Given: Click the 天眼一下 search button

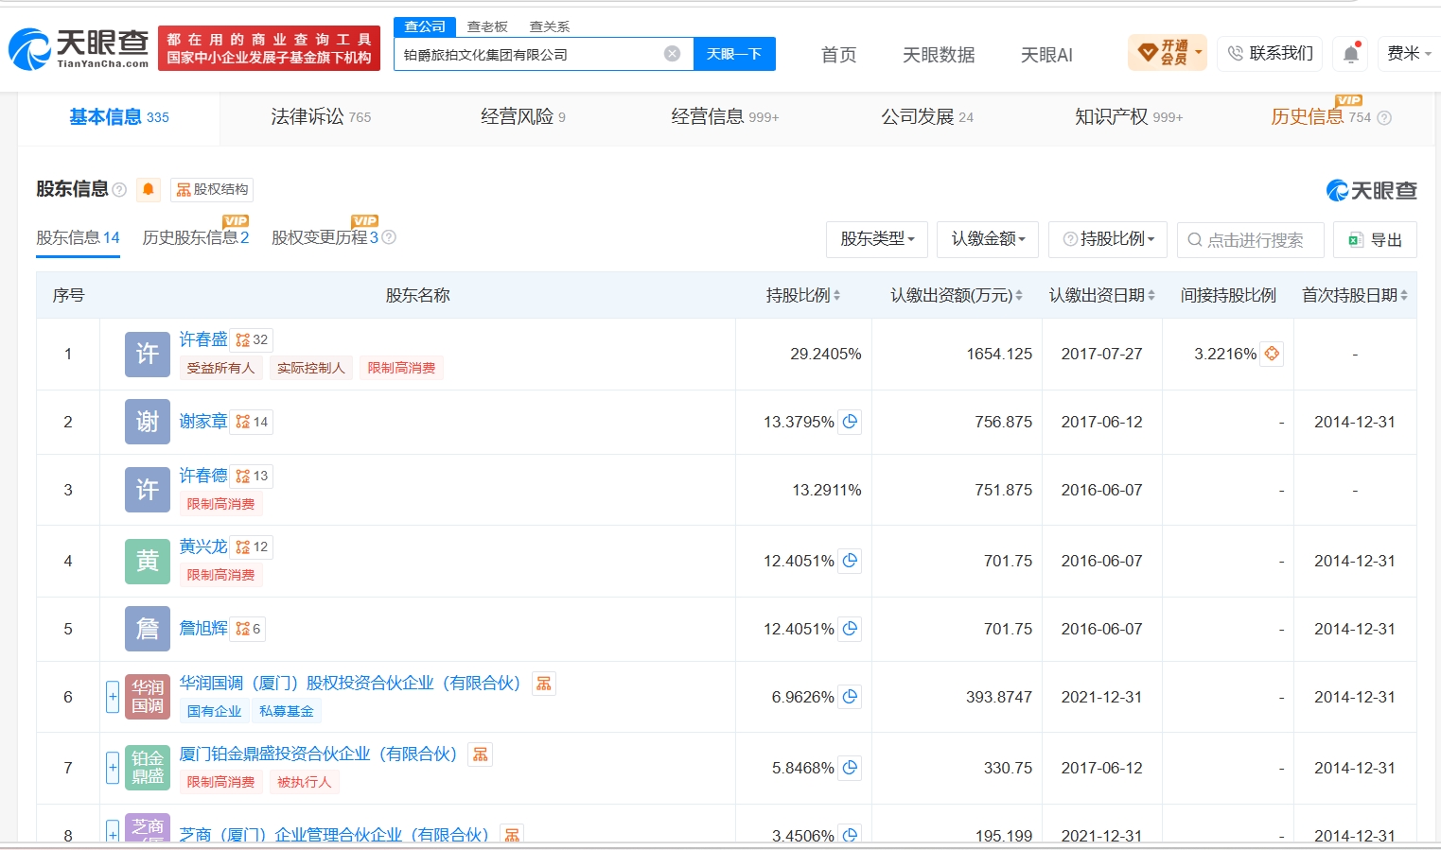Looking at the screenshot, I should (734, 54).
